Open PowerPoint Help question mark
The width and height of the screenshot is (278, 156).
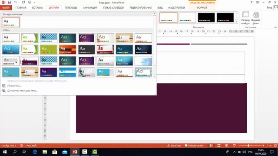pyautogui.click(x=252, y=2)
